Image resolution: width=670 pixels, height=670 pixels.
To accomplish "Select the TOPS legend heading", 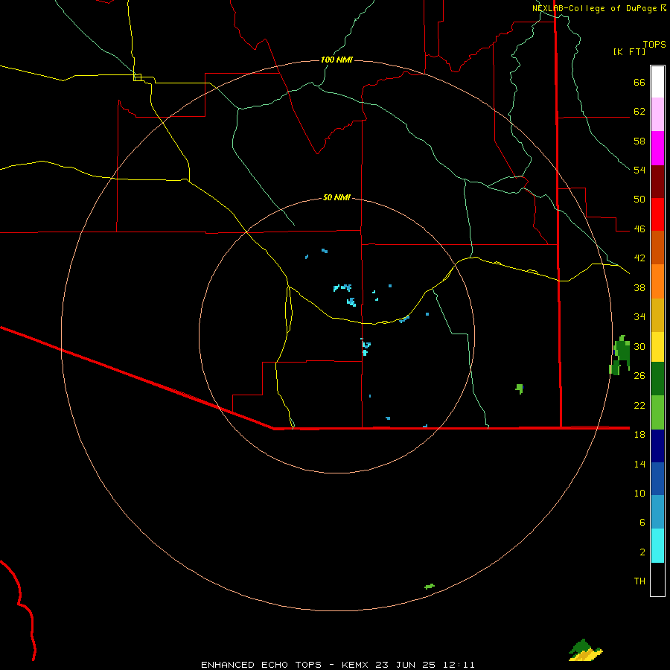I will [654, 45].
